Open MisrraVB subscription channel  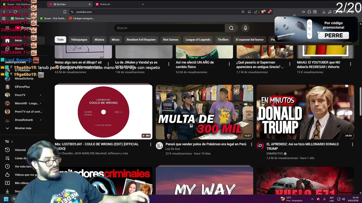(x=27, y=103)
